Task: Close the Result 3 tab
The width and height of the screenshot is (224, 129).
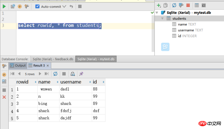Action: pos(48,66)
